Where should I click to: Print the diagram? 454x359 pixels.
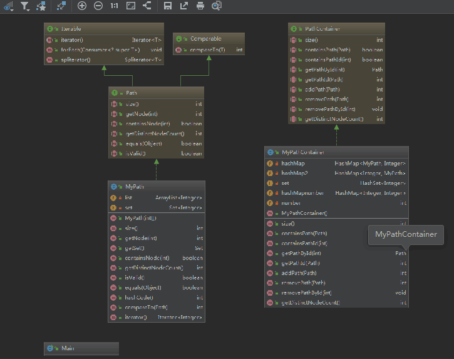[200, 6]
